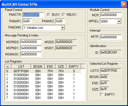Click the LIST0 value field

111,71
